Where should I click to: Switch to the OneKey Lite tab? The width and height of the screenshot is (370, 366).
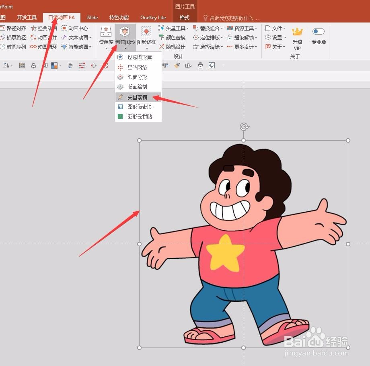(x=153, y=17)
